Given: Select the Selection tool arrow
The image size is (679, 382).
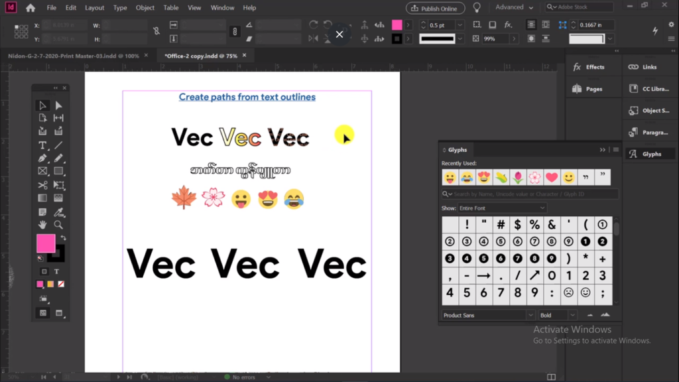Looking at the screenshot, I should tap(42, 105).
